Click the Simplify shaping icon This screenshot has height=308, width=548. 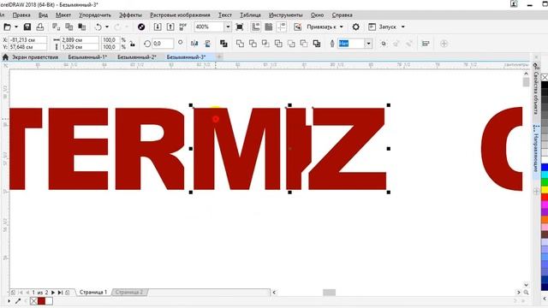coord(278,44)
